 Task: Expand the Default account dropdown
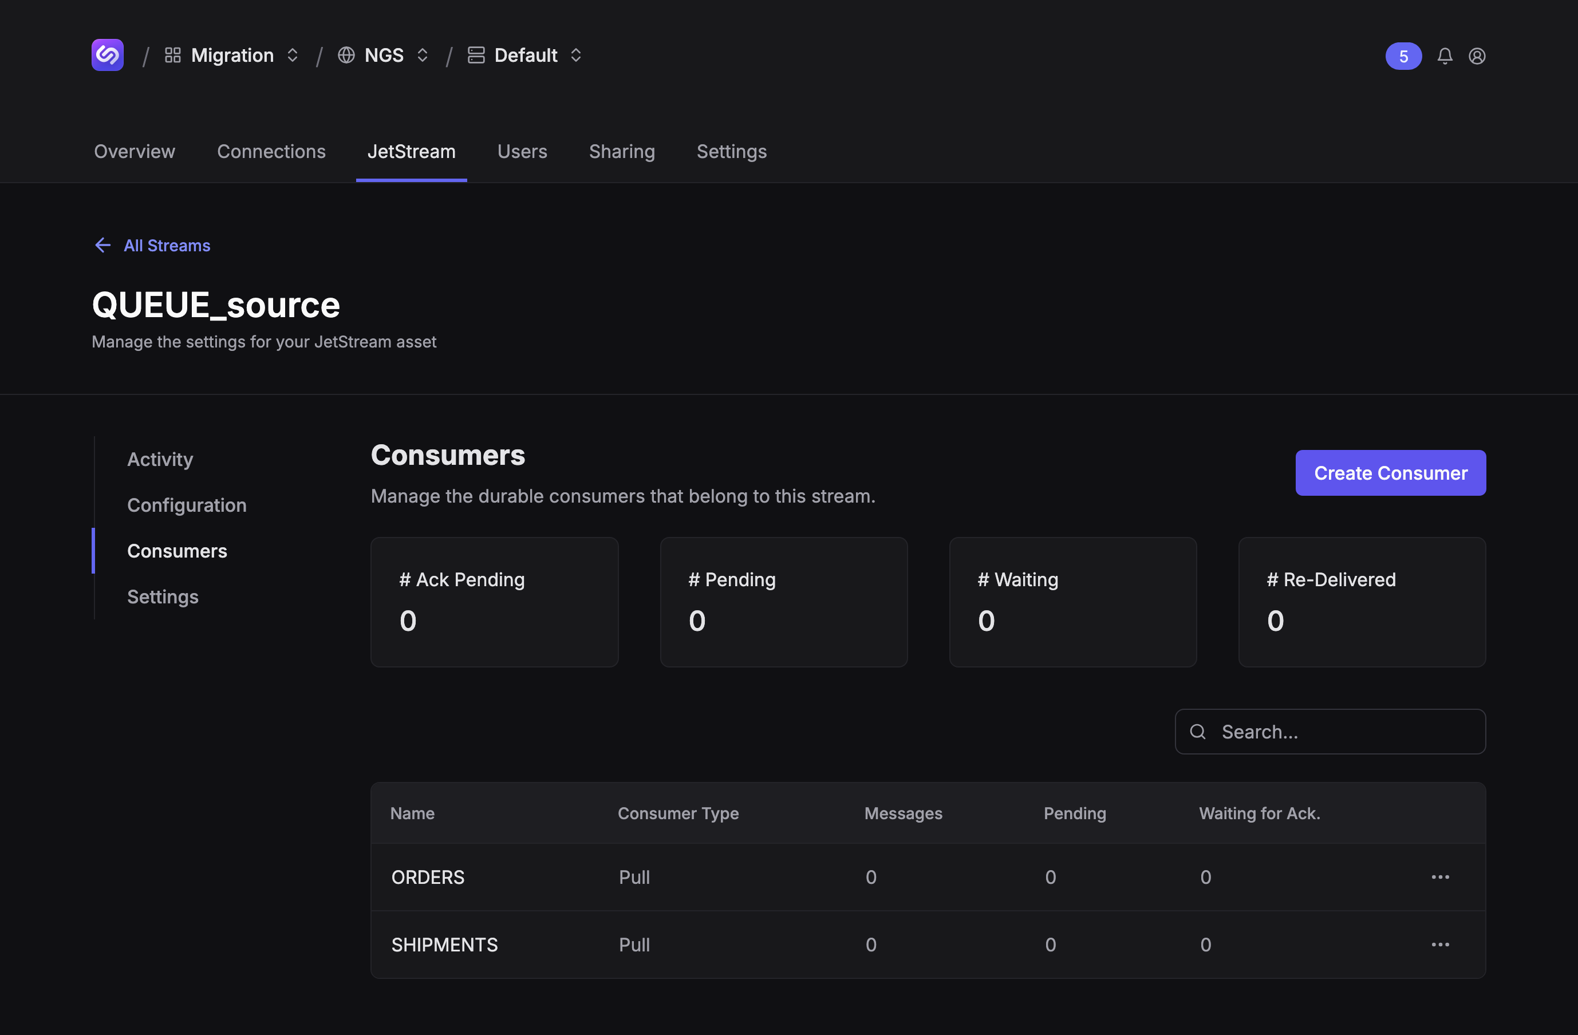pyautogui.click(x=576, y=55)
